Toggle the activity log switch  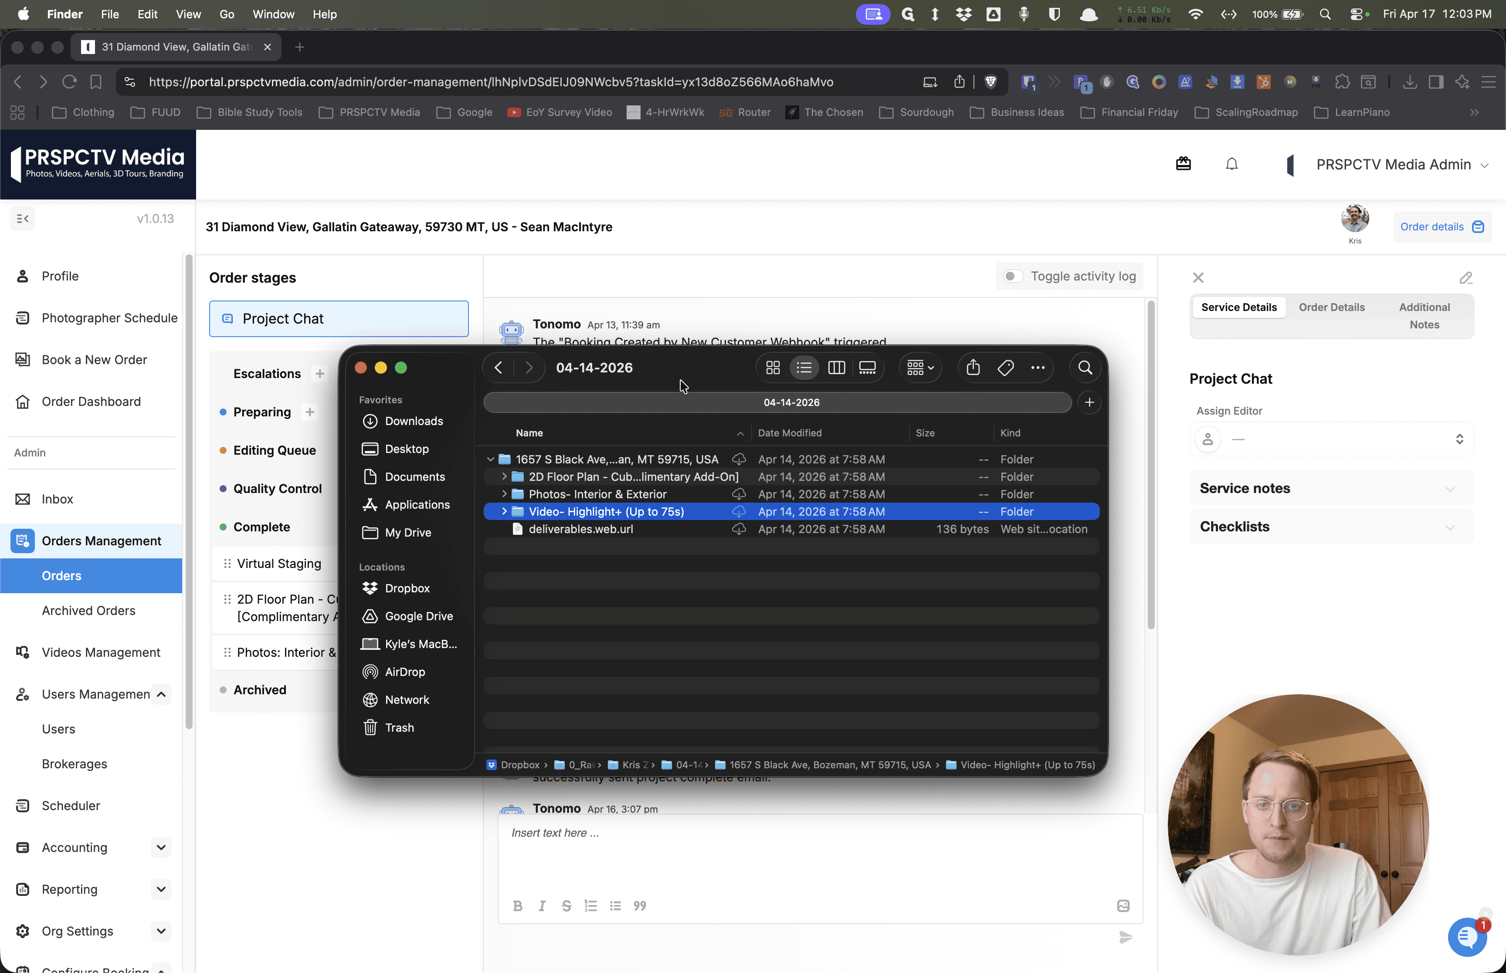pos(1013,276)
